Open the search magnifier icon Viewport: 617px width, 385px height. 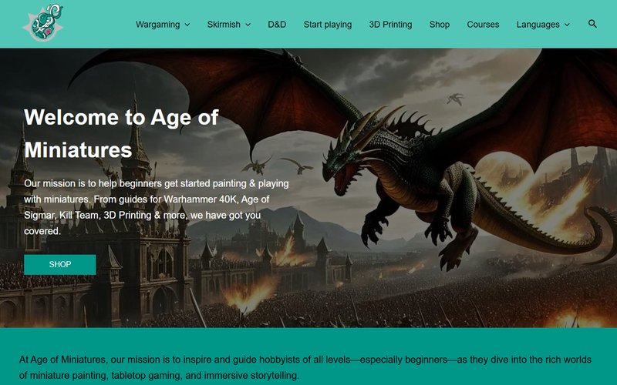[x=592, y=24]
